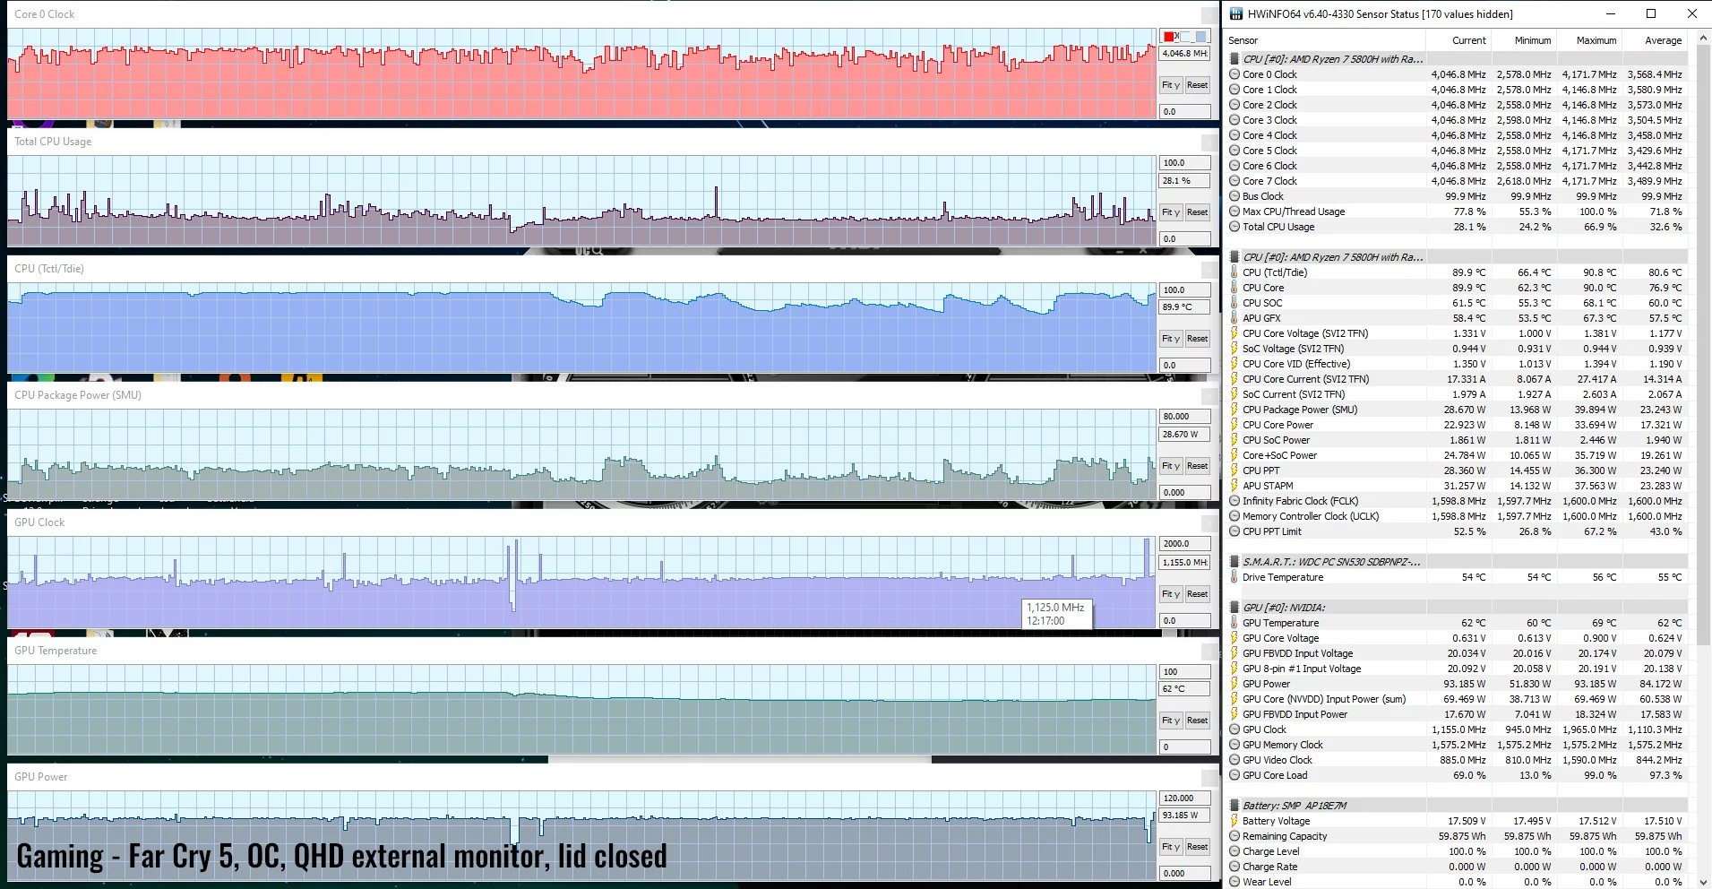Click the lightning bolt icon beside GPU Power
1712x889 pixels.
point(1235,684)
